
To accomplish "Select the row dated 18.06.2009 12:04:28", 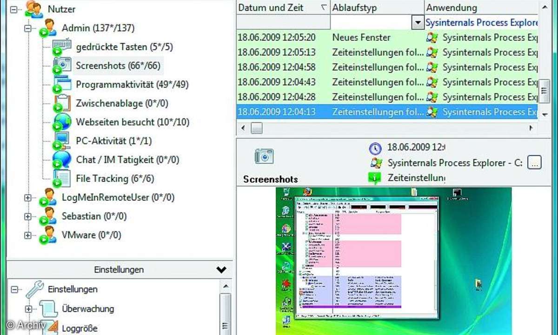I will pyautogui.click(x=387, y=97).
